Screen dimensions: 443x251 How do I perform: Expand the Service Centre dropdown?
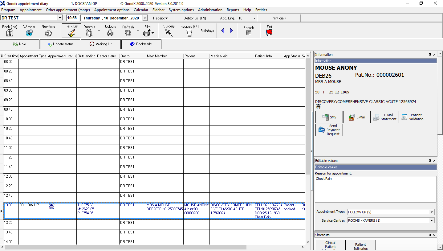(x=432, y=220)
